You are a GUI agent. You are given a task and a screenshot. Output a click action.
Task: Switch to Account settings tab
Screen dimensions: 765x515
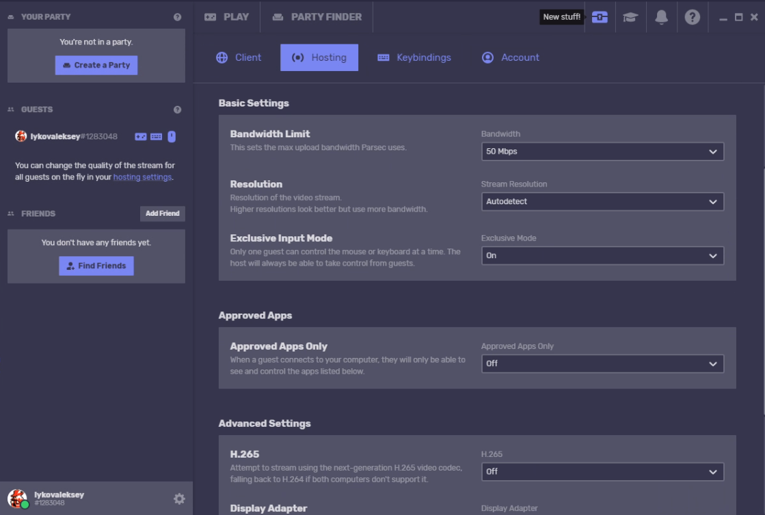[x=510, y=57]
